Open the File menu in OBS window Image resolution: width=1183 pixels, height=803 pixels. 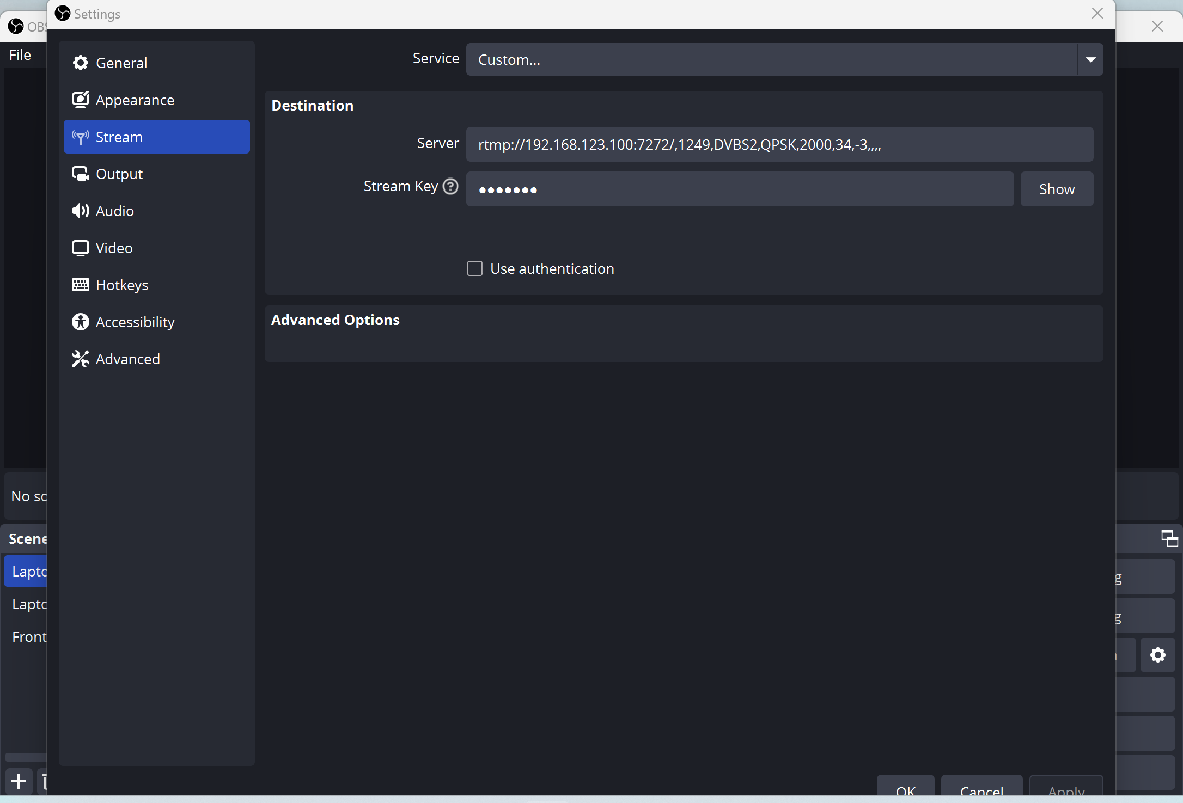click(20, 55)
